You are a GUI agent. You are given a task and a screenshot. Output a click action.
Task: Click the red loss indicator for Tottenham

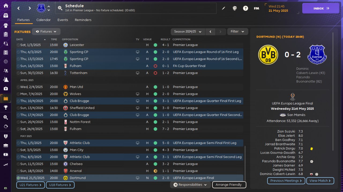[155, 73]
